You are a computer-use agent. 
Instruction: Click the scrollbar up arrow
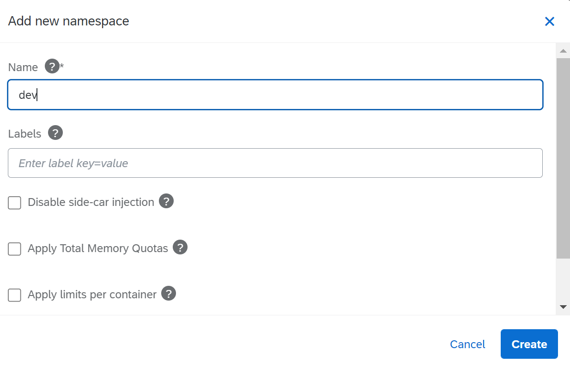coord(563,51)
